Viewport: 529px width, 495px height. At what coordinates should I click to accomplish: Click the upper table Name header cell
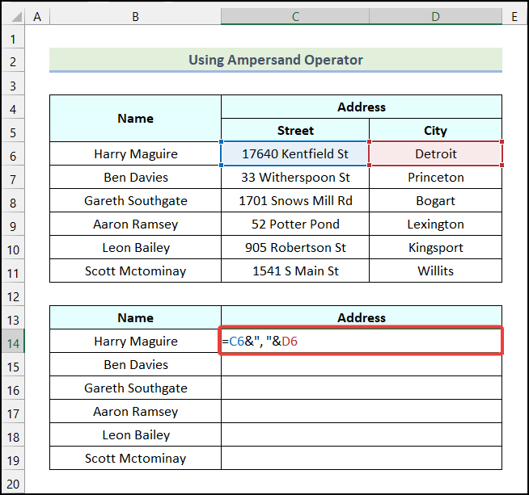coord(135,119)
